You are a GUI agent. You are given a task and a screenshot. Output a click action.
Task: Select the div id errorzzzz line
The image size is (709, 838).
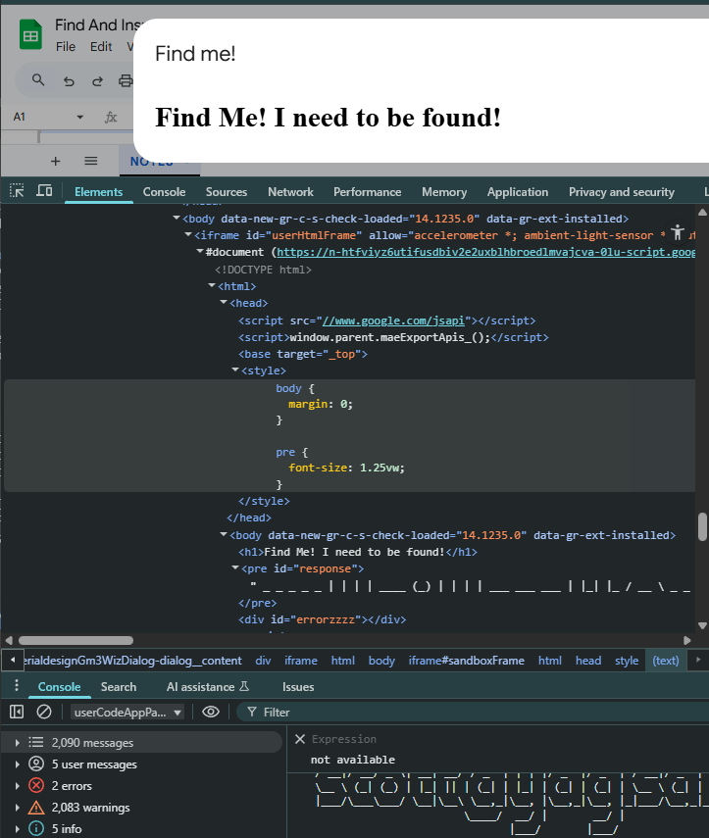323,619
